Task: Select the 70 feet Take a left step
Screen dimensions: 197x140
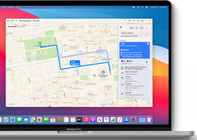Action: (134, 79)
